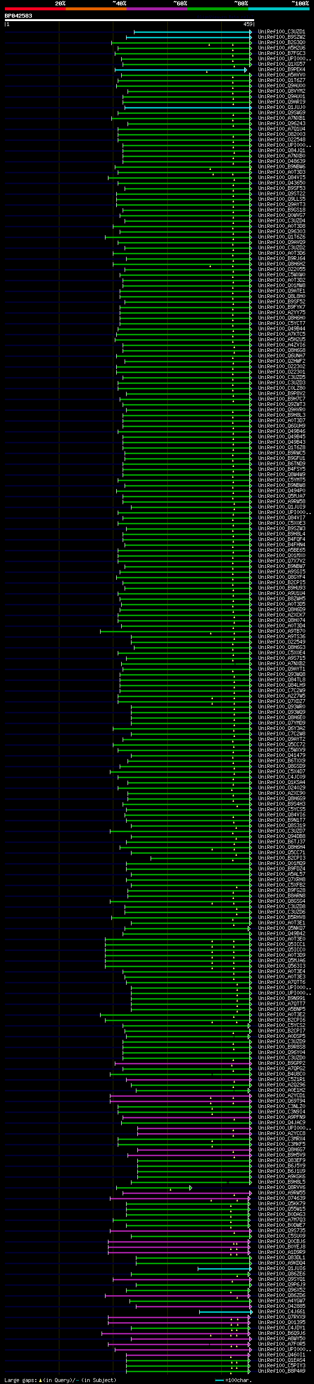This screenshot has height=1384, width=314.
Task: Select the UniRef100_A7Q1U4 label
Action: [282, 129]
